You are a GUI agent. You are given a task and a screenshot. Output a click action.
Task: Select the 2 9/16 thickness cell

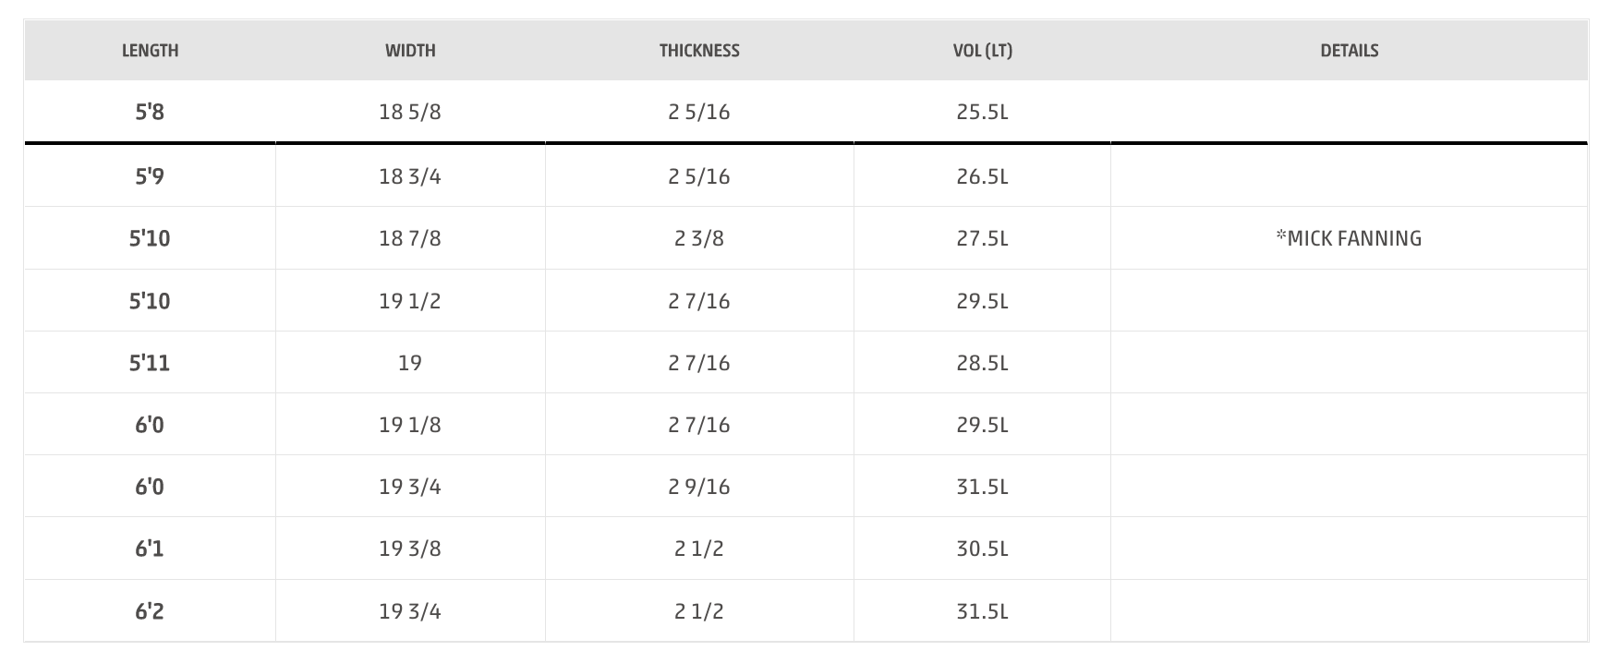coord(699,486)
